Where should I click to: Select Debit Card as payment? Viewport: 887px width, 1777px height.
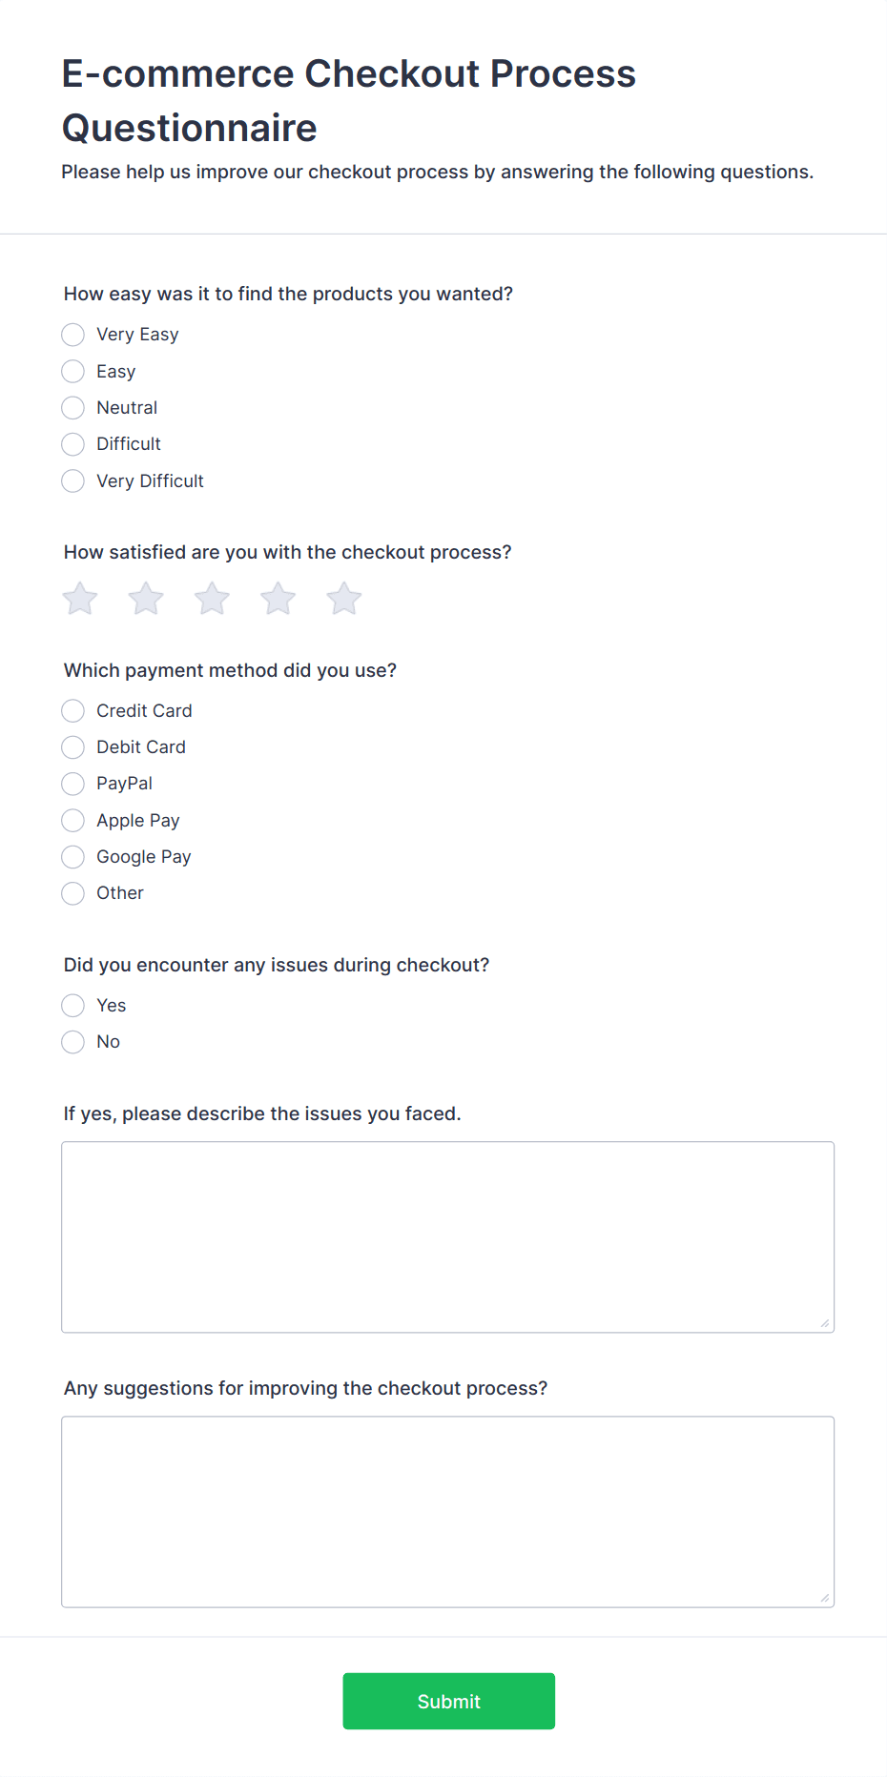tap(73, 747)
